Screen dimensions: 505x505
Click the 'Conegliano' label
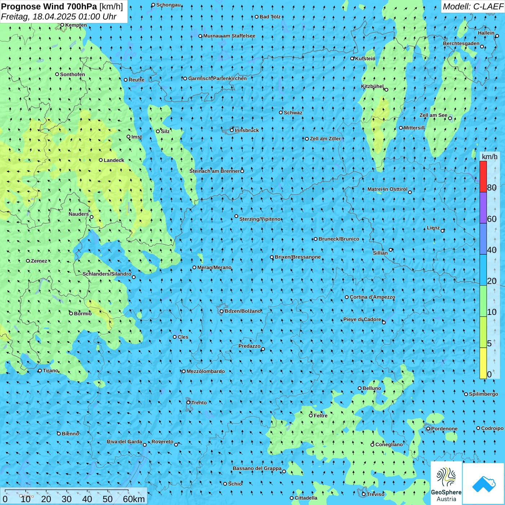[389, 444]
